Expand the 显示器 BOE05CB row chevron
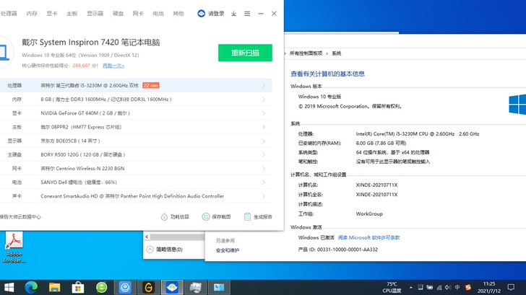526x295 pixels. [x=264, y=141]
